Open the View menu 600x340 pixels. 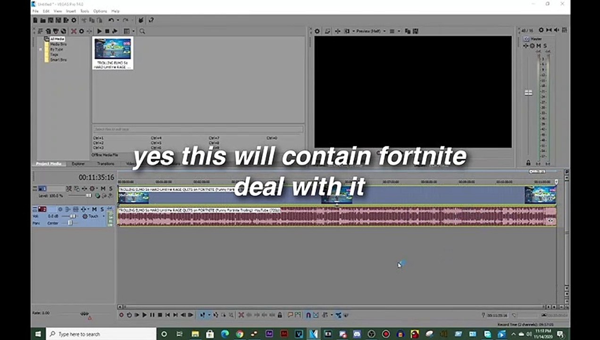(58, 11)
